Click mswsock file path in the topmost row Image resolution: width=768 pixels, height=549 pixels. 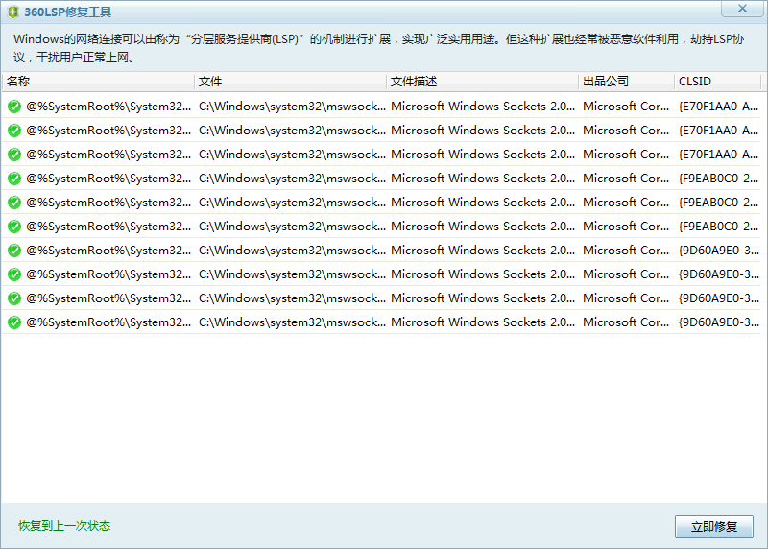click(292, 107)
